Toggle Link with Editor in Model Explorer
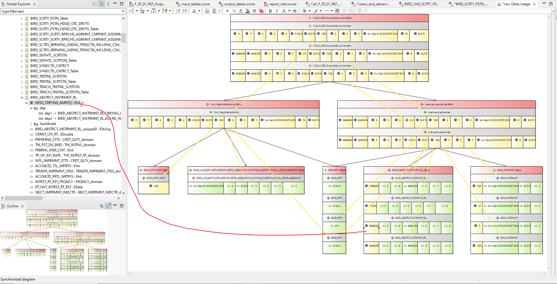Screen dimensions: 557x284 click(x=101, y=4)
